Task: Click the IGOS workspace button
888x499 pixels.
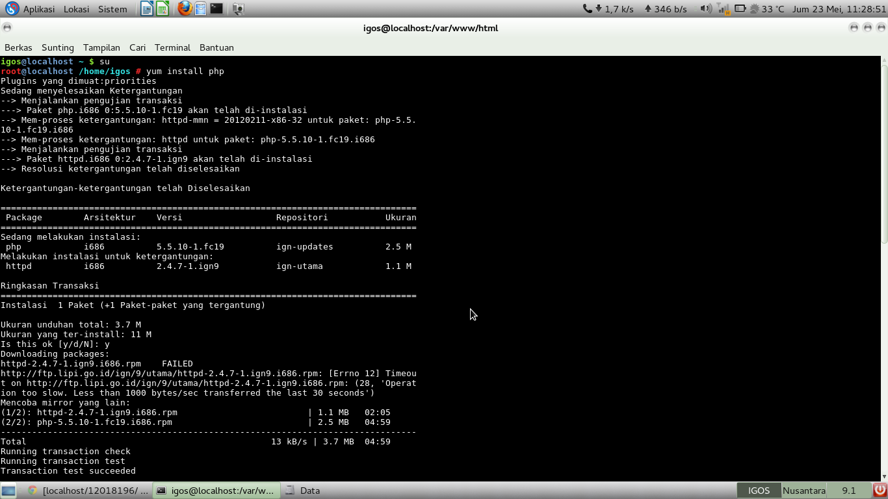Action: (759, 491)
